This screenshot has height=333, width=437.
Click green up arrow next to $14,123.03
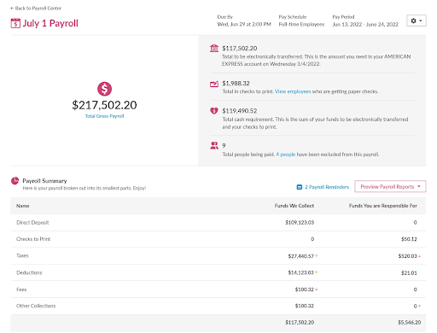point(317,272)
